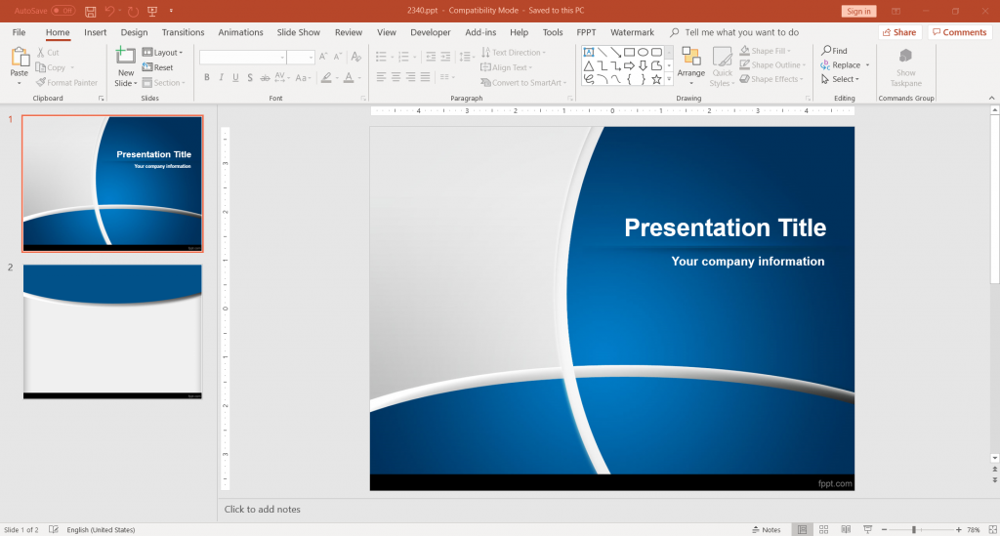
Task: Toggle Bold formatting
Action: 207,78
